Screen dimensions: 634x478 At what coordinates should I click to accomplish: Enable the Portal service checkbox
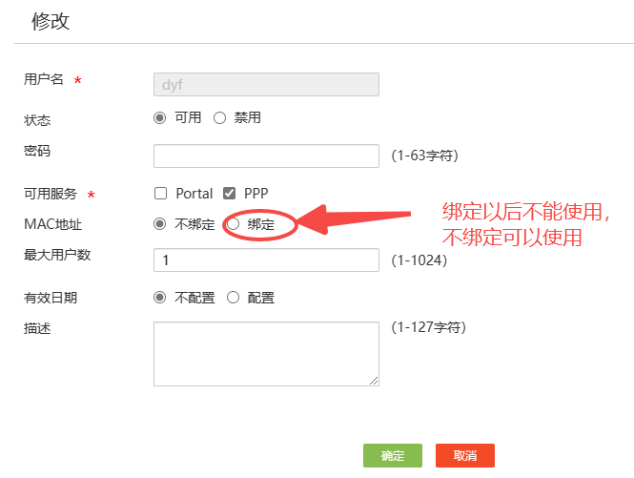click(160, 193)
